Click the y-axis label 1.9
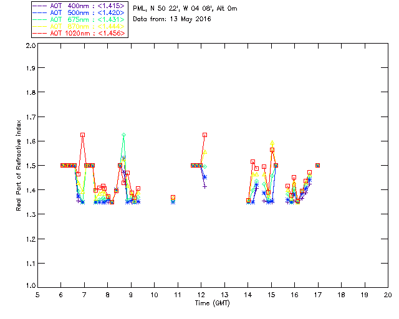The height and width of the screenshot is (319, 399). tap(31, 68)
